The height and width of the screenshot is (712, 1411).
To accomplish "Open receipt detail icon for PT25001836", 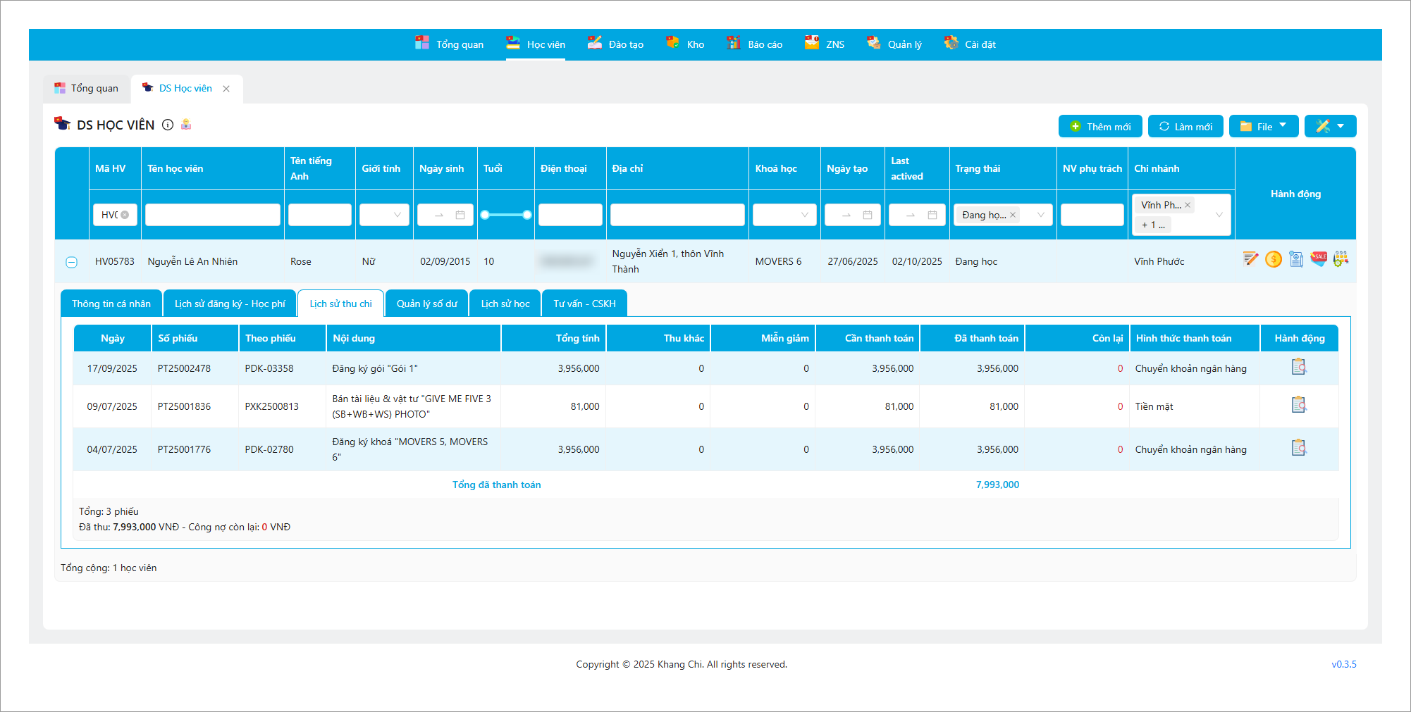I will point(1298,405).
